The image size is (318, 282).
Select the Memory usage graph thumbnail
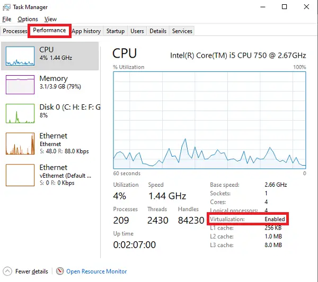coord(20,84)
